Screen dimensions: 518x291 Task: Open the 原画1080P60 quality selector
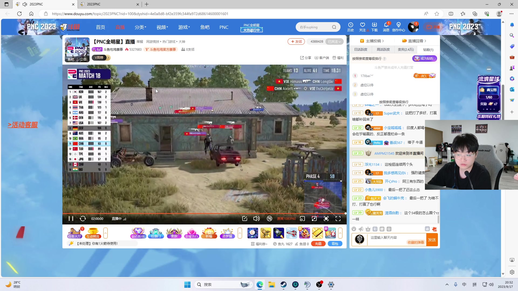coord(286,219)
